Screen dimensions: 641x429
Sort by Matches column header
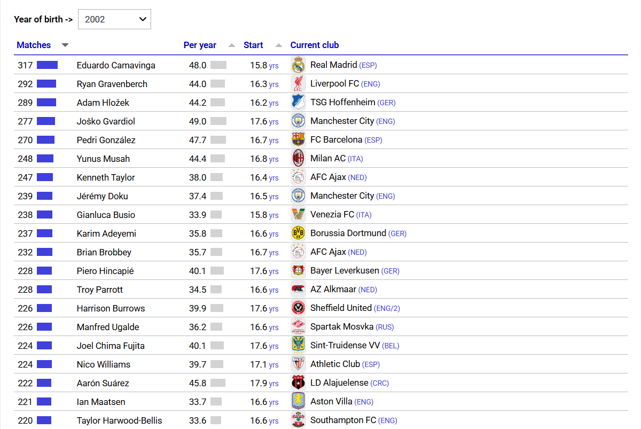34,45
